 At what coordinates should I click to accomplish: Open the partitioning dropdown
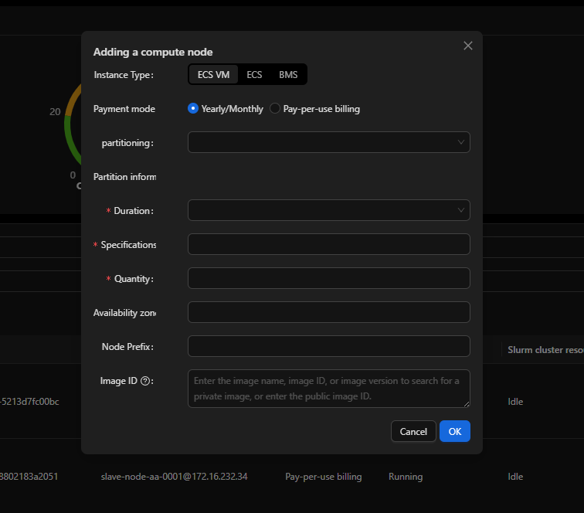[x=329, y=142]
